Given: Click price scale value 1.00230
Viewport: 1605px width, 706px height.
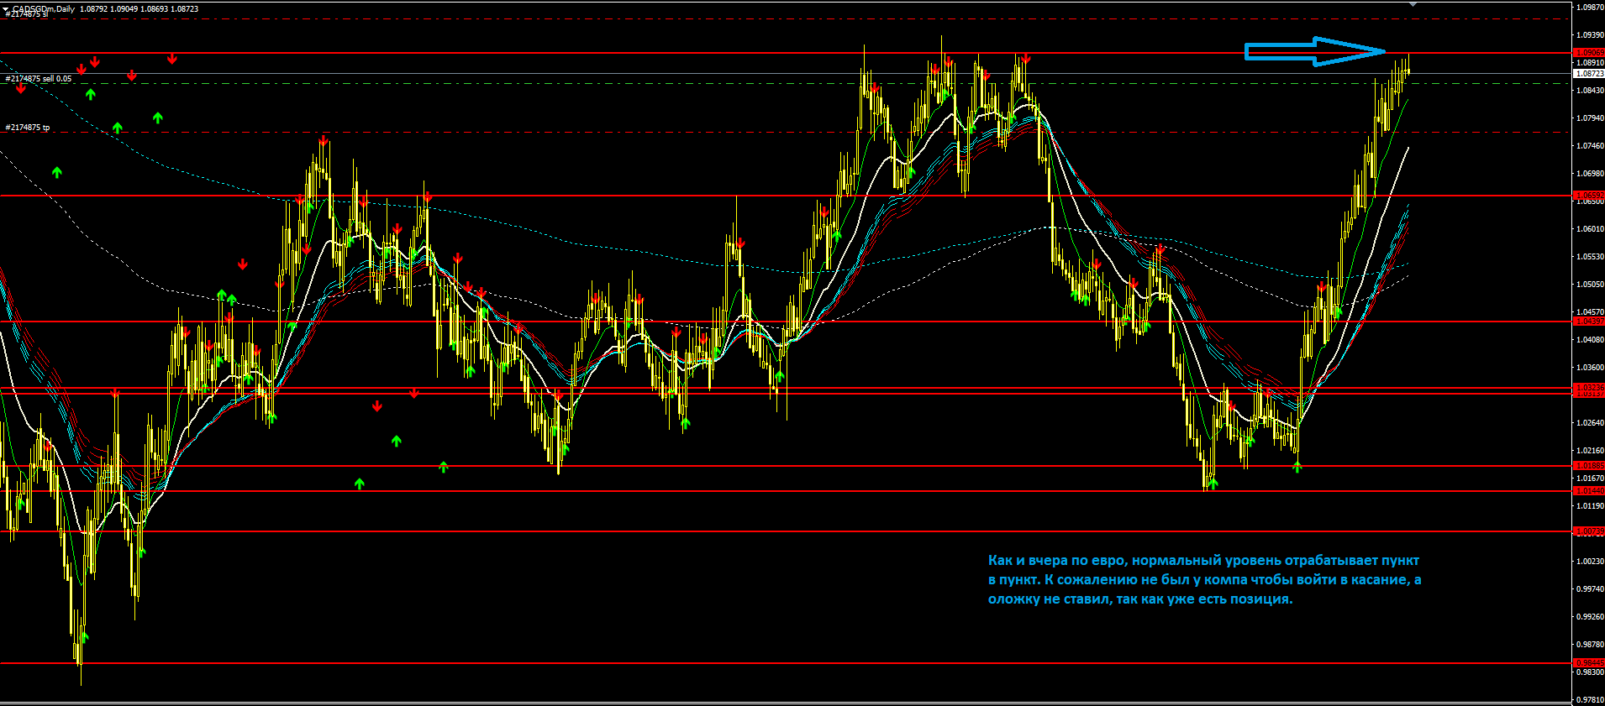Looking at the screenshot, I should coord(1589,562).
